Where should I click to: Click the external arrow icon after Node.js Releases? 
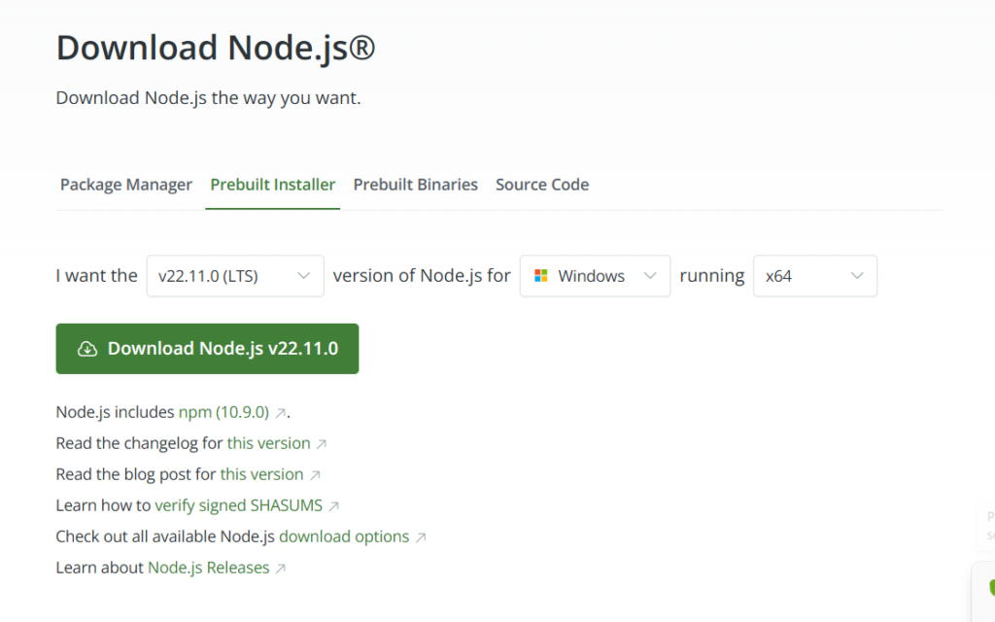281,569
